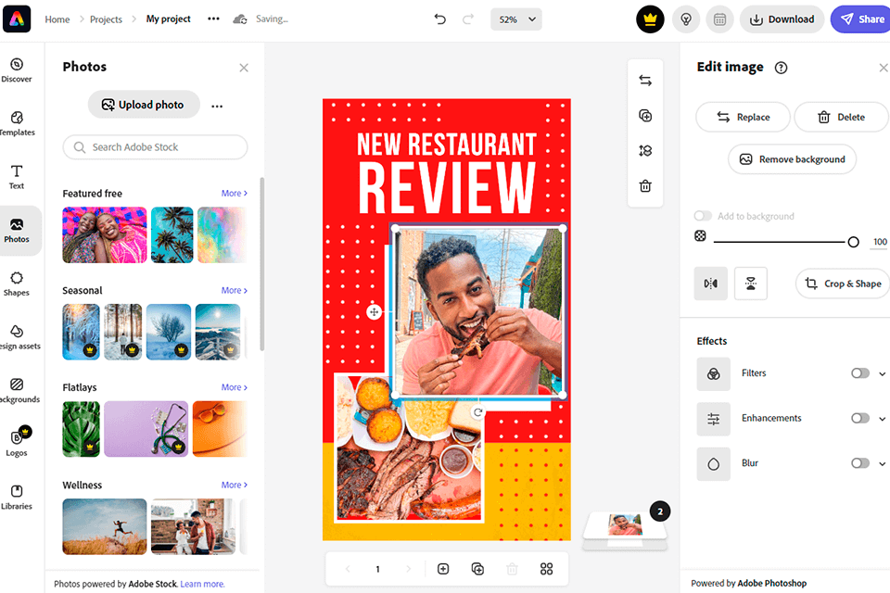This screenshot has width=890, height=593.
Task: Go to Home breadcrumb
Action: (57, 19)
